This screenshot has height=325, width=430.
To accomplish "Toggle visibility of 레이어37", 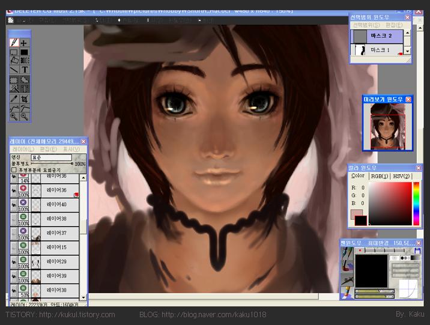I will click(14, 234).
